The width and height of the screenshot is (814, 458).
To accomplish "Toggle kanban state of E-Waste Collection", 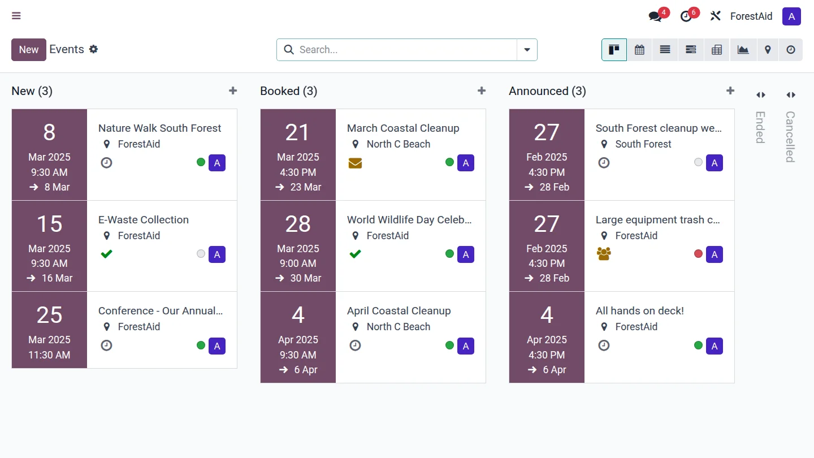I will (x=201, y=254).
